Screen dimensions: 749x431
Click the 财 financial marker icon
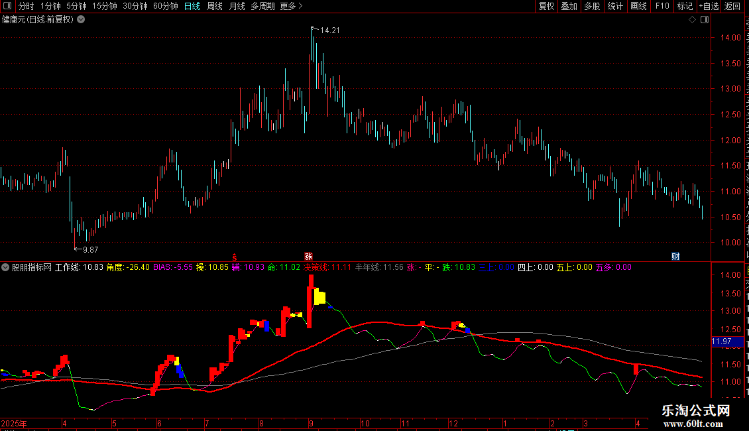click(x=675, y=257)
